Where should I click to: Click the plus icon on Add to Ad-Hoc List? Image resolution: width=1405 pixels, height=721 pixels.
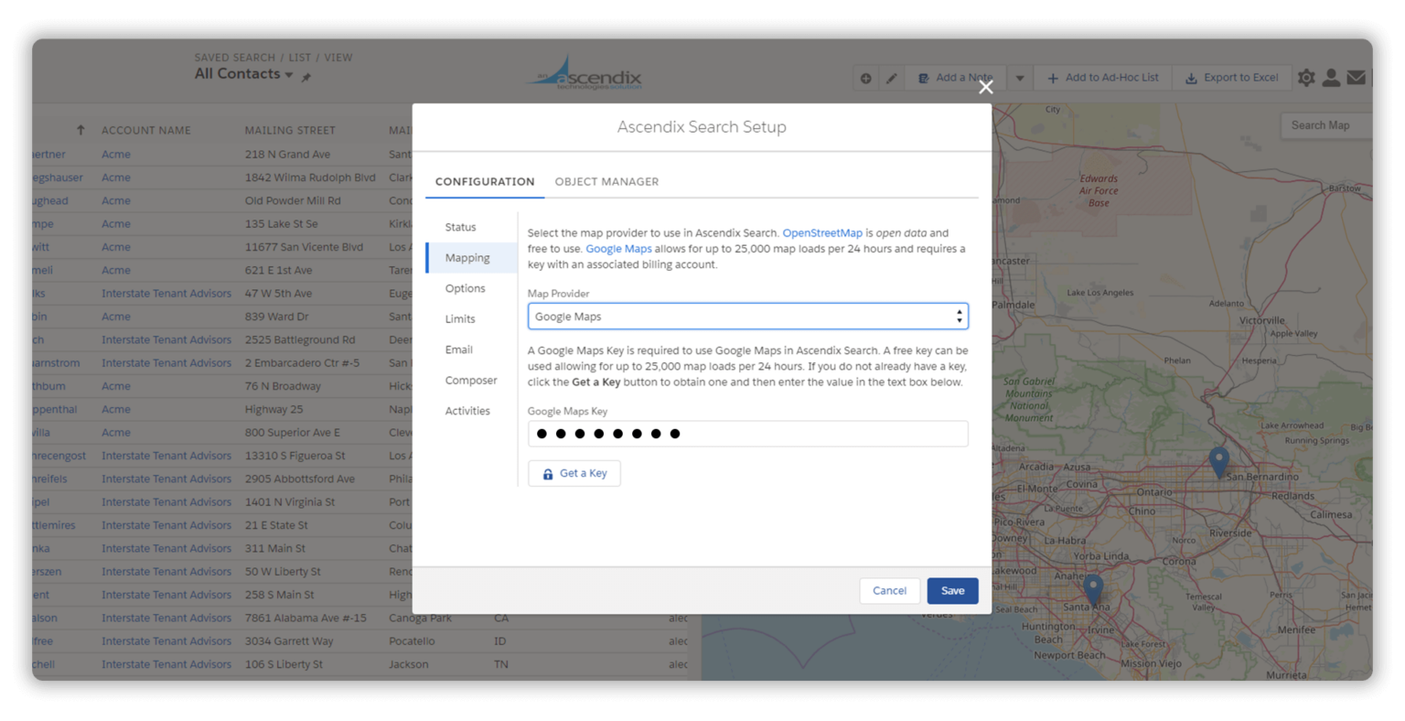1053,78
